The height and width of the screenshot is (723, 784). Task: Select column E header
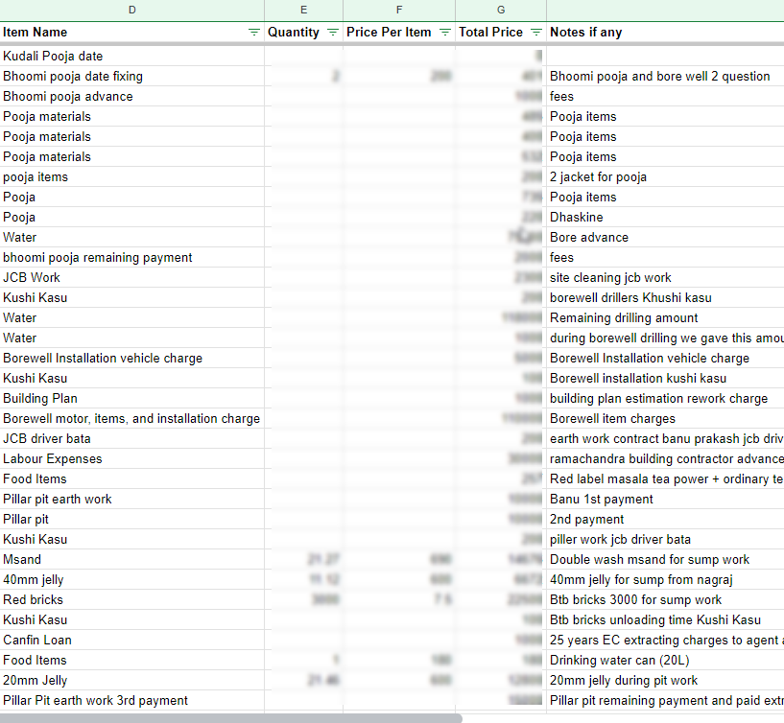pos(303,10)
